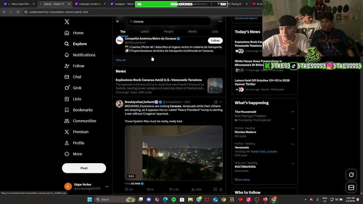Bookmark the BrooklynDad_Defiant post

[215, 189]
